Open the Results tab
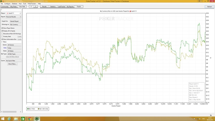Screen dimensions: 215x121 [x=44, y=6]
